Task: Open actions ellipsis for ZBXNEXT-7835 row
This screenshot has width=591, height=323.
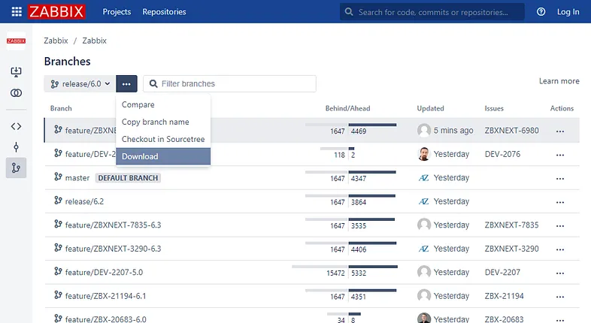Action: pos(560,226)
